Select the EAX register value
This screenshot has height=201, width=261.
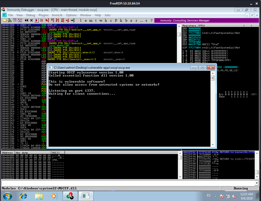pos(195,29)
